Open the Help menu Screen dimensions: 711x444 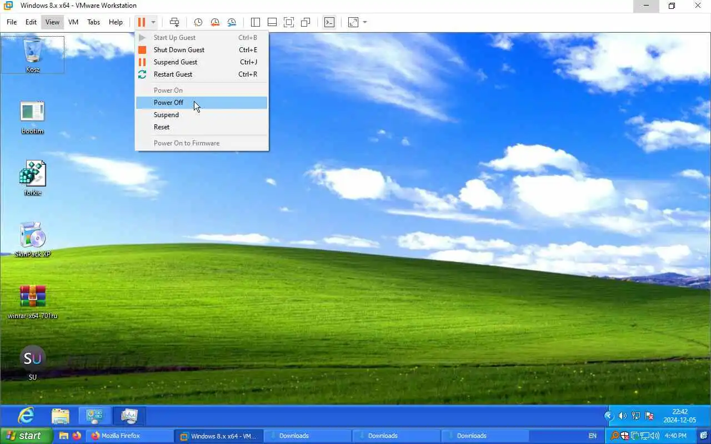[116, 22]
